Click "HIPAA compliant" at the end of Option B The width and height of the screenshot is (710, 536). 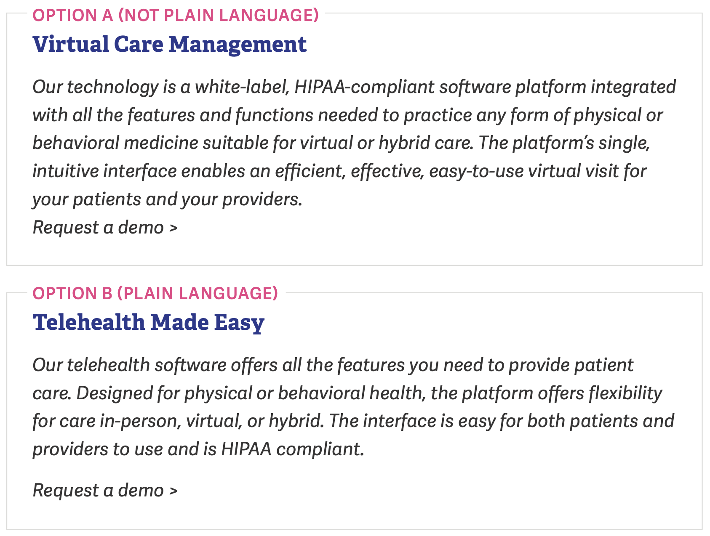point(292,449)
